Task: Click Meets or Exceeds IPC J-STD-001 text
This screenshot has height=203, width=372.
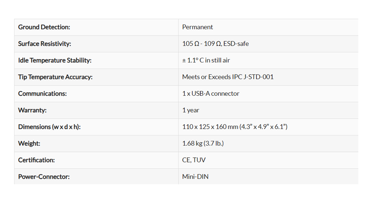Action: [228, 77]
